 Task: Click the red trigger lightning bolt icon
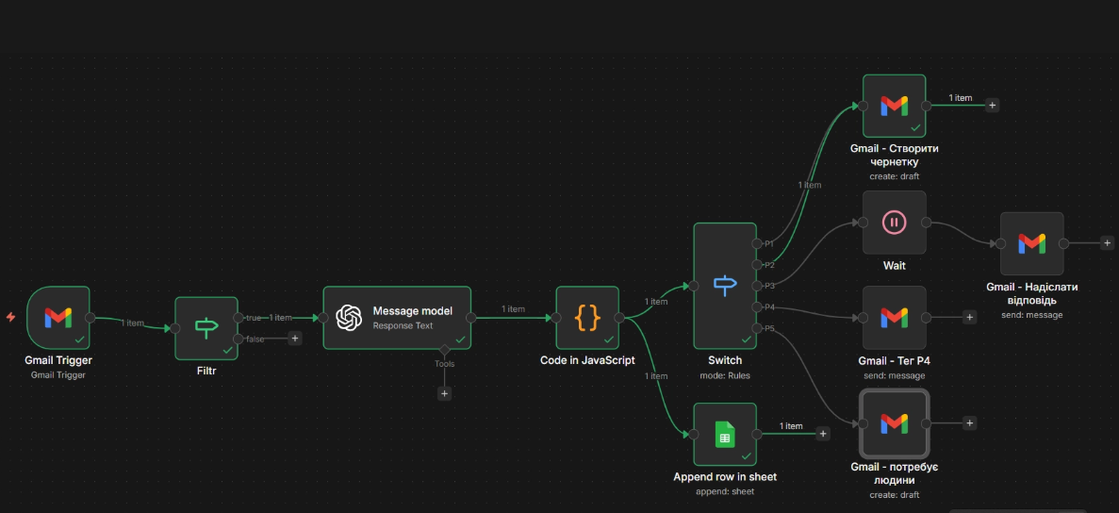[10, 318]
